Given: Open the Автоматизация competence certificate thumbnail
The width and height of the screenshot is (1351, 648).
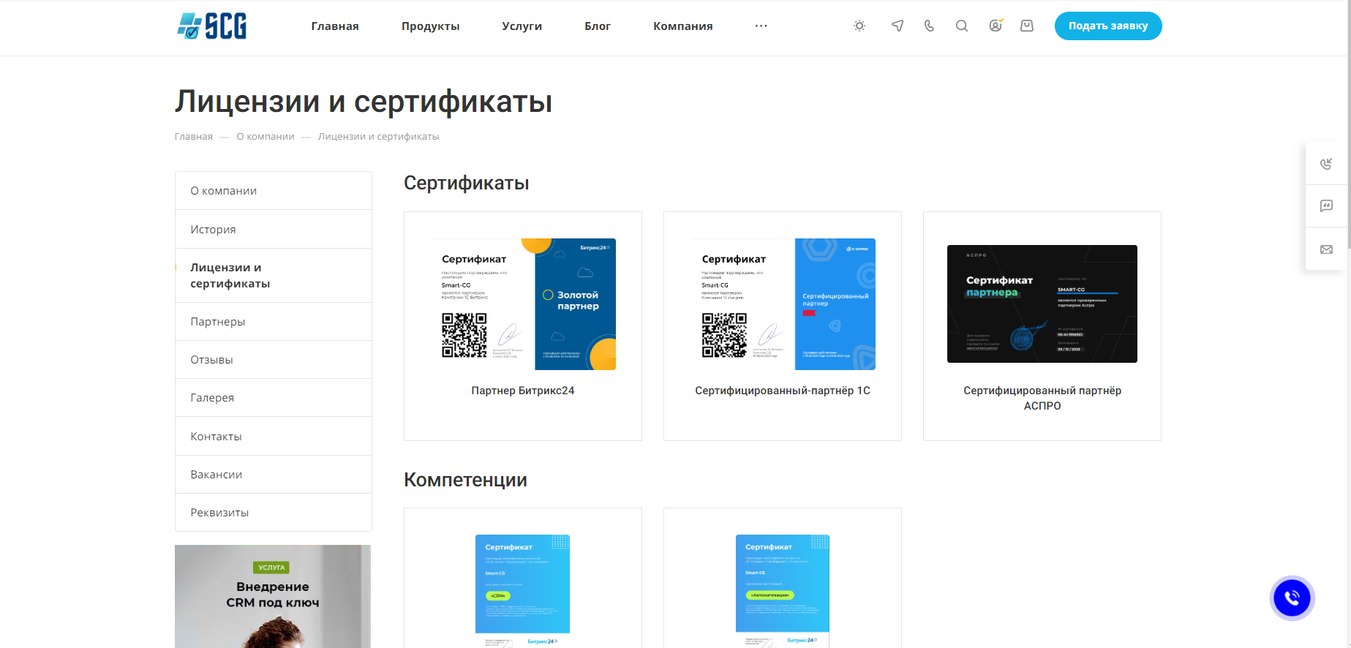Looking at the screenshot, I should click(x=783, y=589).
